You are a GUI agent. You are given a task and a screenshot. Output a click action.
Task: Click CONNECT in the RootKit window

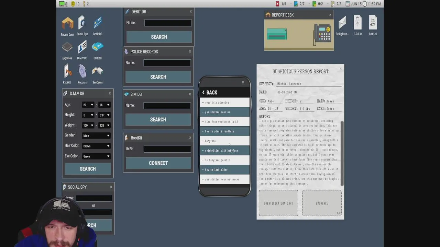(158, 163)
